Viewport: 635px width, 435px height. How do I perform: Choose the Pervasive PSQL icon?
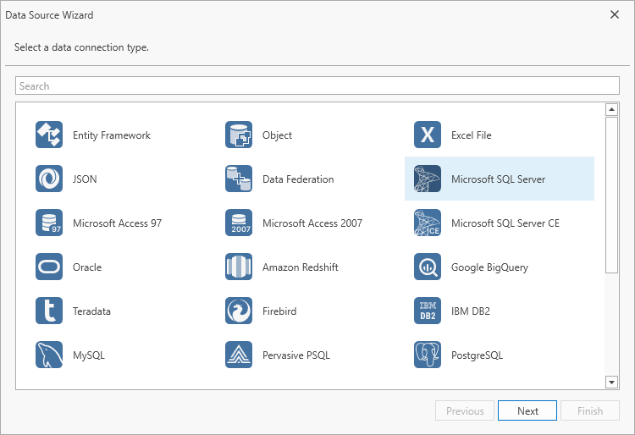tap(239, 355)
